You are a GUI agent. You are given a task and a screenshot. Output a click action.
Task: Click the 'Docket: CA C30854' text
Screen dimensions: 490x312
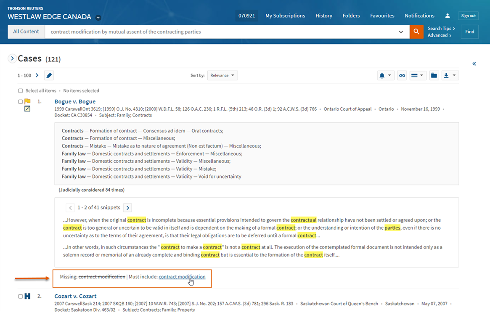(x=73, y=115)
